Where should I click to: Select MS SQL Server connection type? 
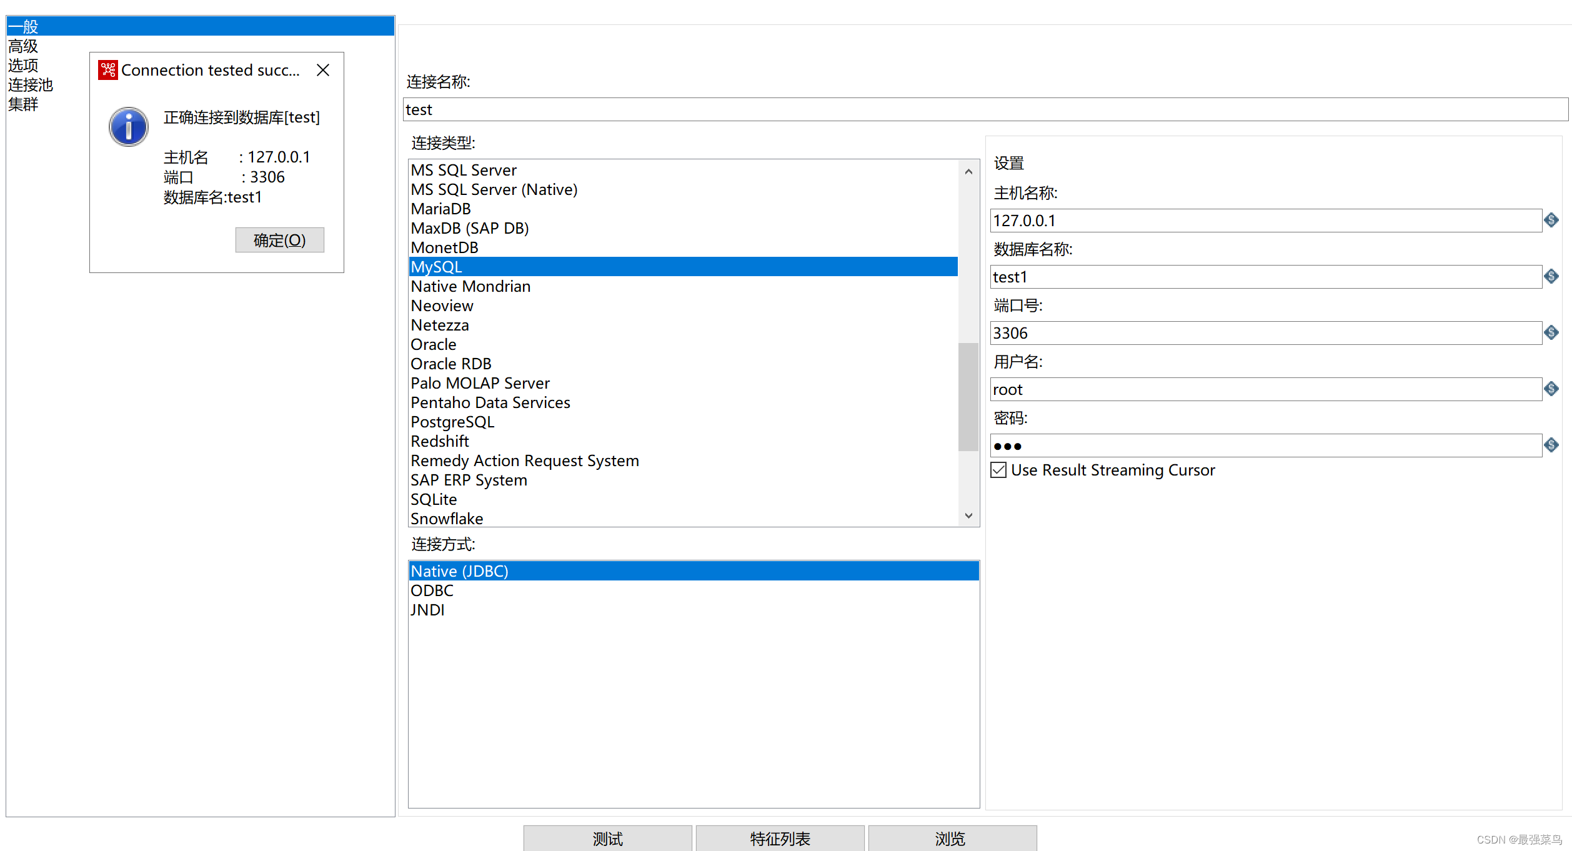point(683,170)
